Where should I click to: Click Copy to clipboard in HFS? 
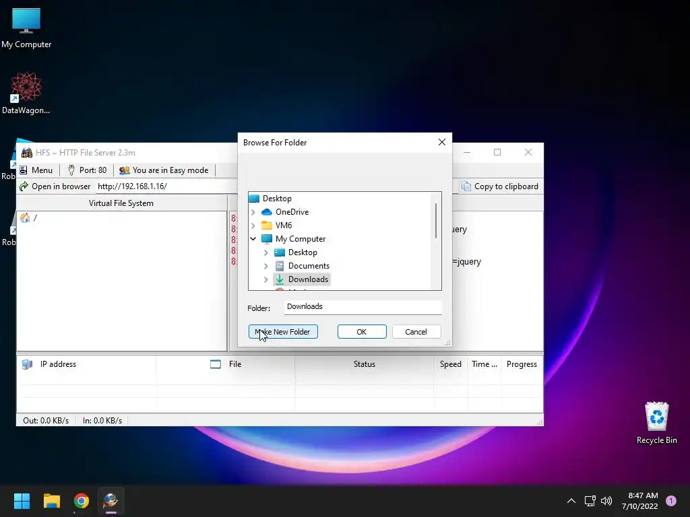pyautogui.click(x=500, y=186)
